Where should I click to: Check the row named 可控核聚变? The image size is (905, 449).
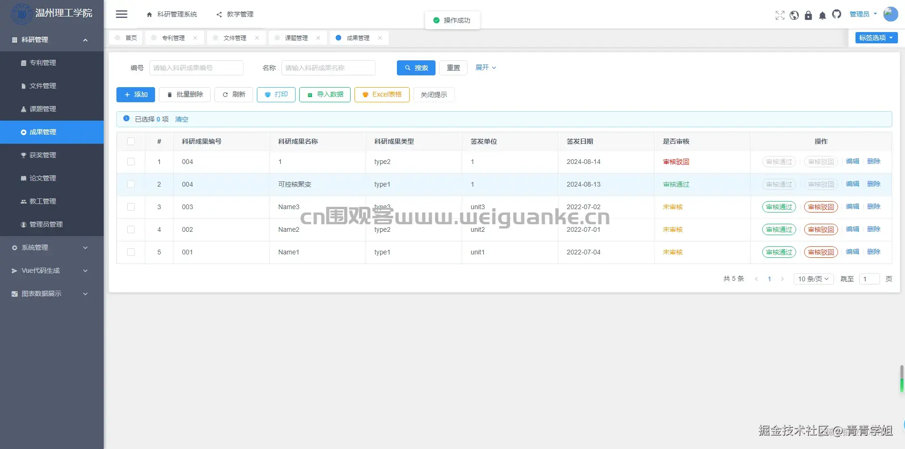pos(131,184)
